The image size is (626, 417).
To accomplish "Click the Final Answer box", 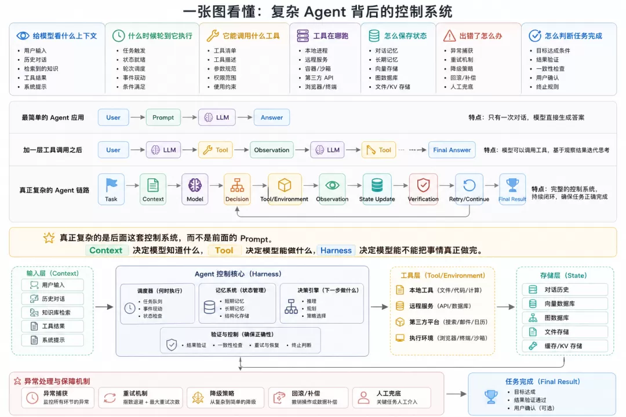I will tap(452, 150).
